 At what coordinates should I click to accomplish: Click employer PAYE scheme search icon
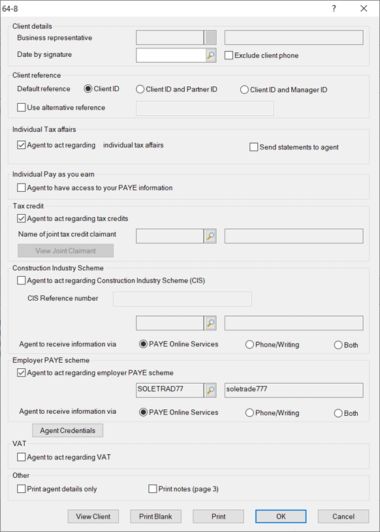point(211,390)
